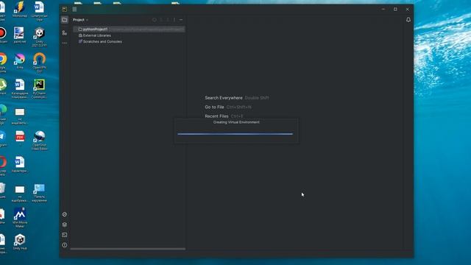471x265 pixels.
Task: Select the pythonProject1 root folder
Action: tap(129, 29)
